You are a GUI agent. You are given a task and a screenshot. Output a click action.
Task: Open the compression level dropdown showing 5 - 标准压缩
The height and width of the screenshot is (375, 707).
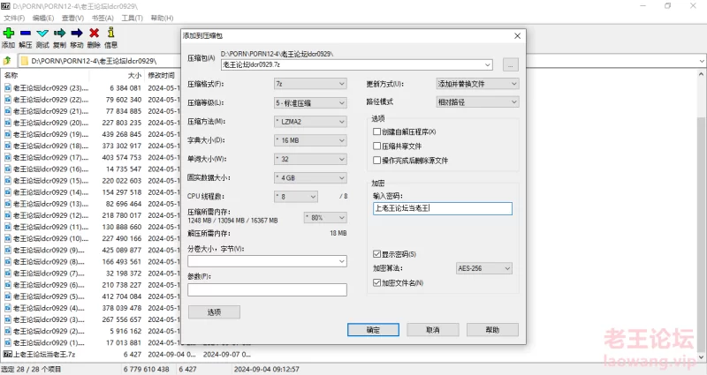click(x=310, y=103)
